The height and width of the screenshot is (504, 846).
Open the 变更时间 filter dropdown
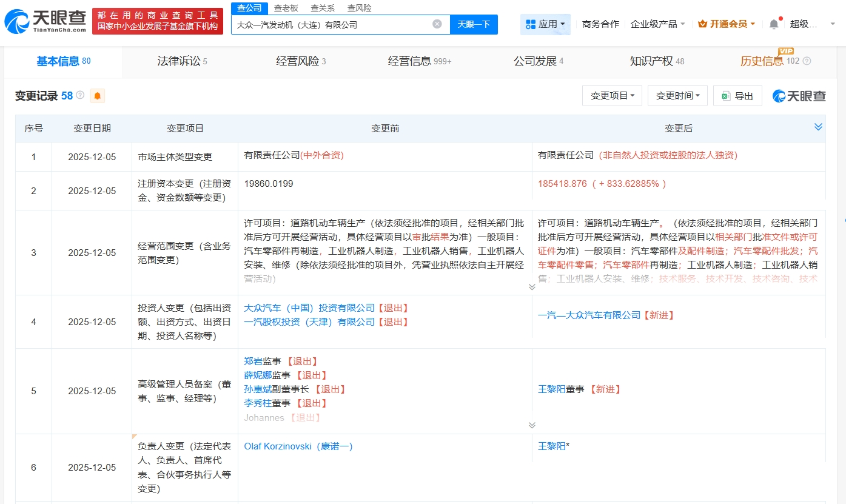(677, 96)
